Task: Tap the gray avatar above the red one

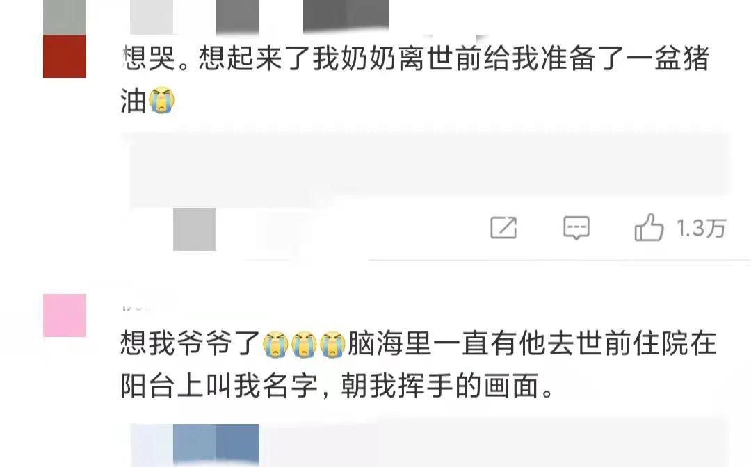Action: point(65,17)
